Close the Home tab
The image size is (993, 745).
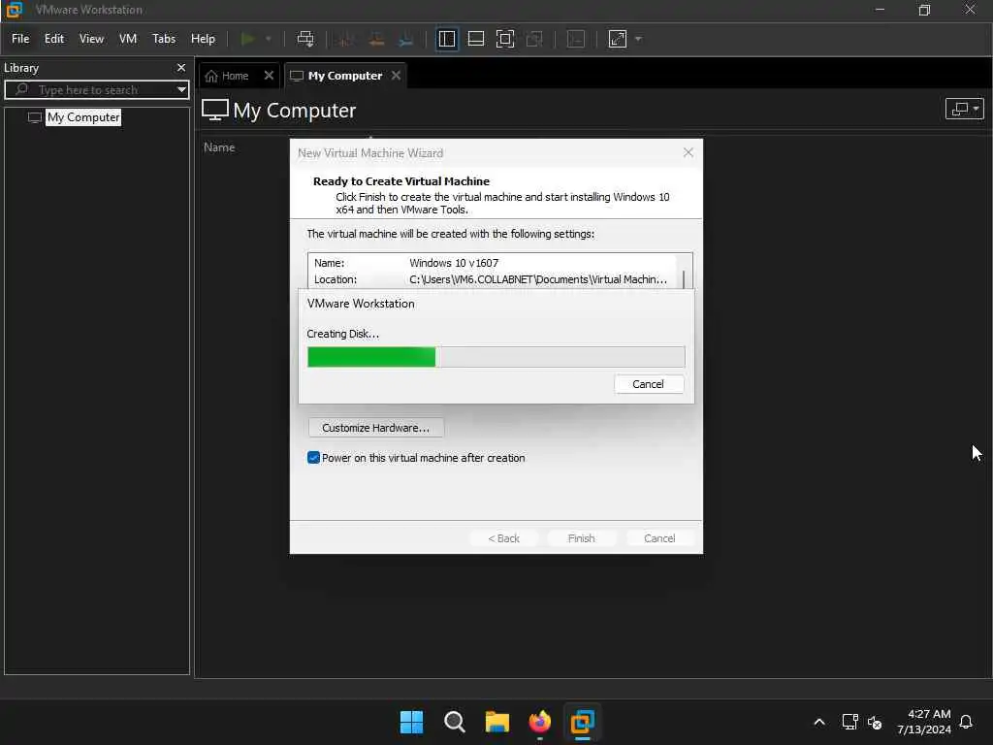point(269,76)
